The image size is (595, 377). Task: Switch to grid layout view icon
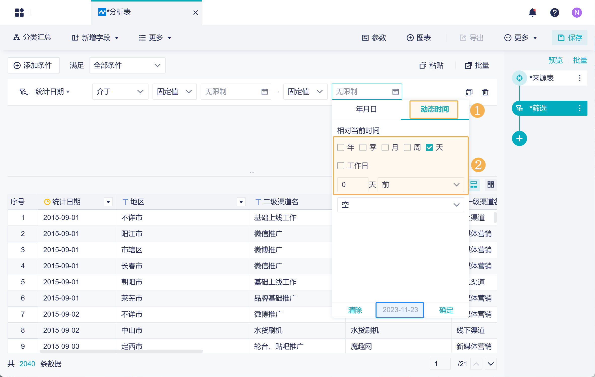coord(491,185)
